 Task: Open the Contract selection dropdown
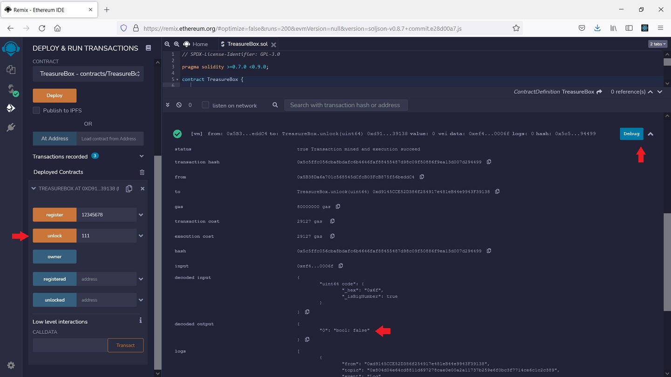[x=88, y=74]
